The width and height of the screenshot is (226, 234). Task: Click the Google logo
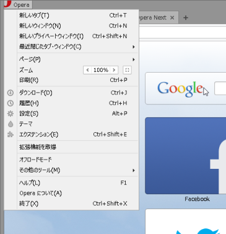click(180, 89)
